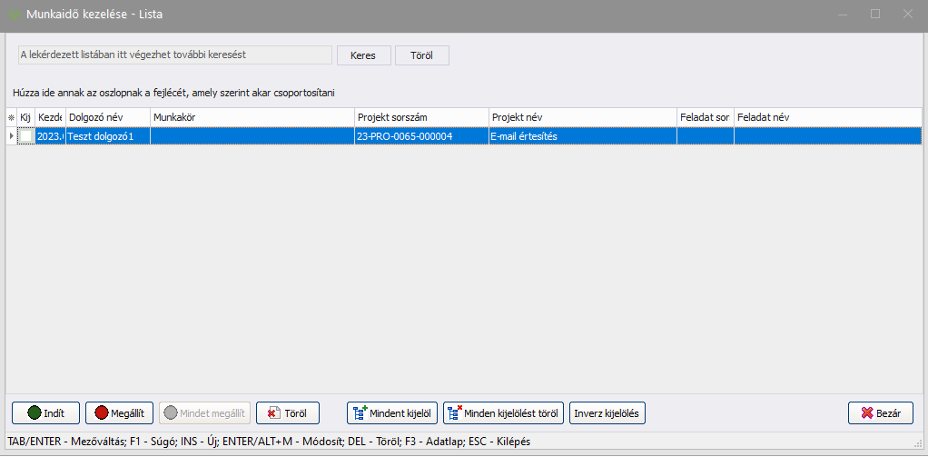Click the 23-PRO-0065-000004 project number cell
Viewport: 928px width, 457px height.
420,135
